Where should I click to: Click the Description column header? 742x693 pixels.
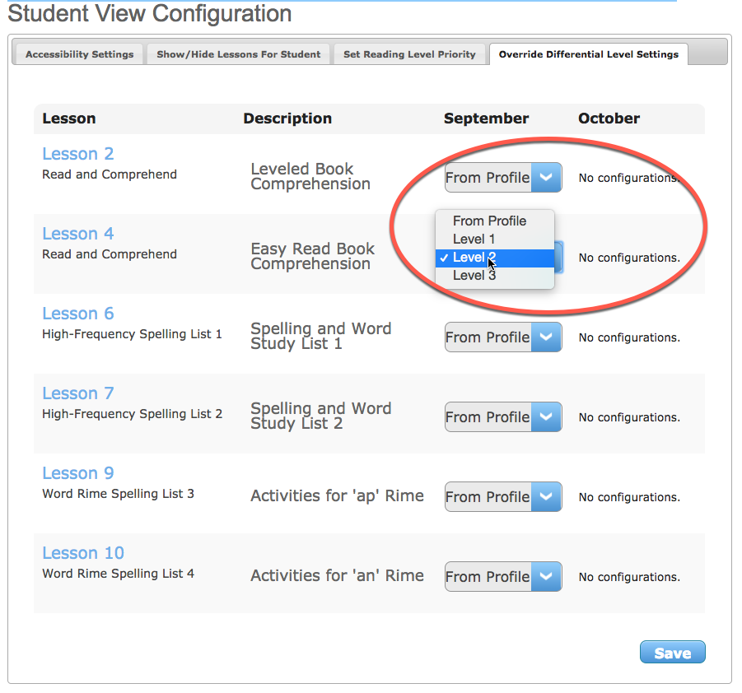[287, 119]
